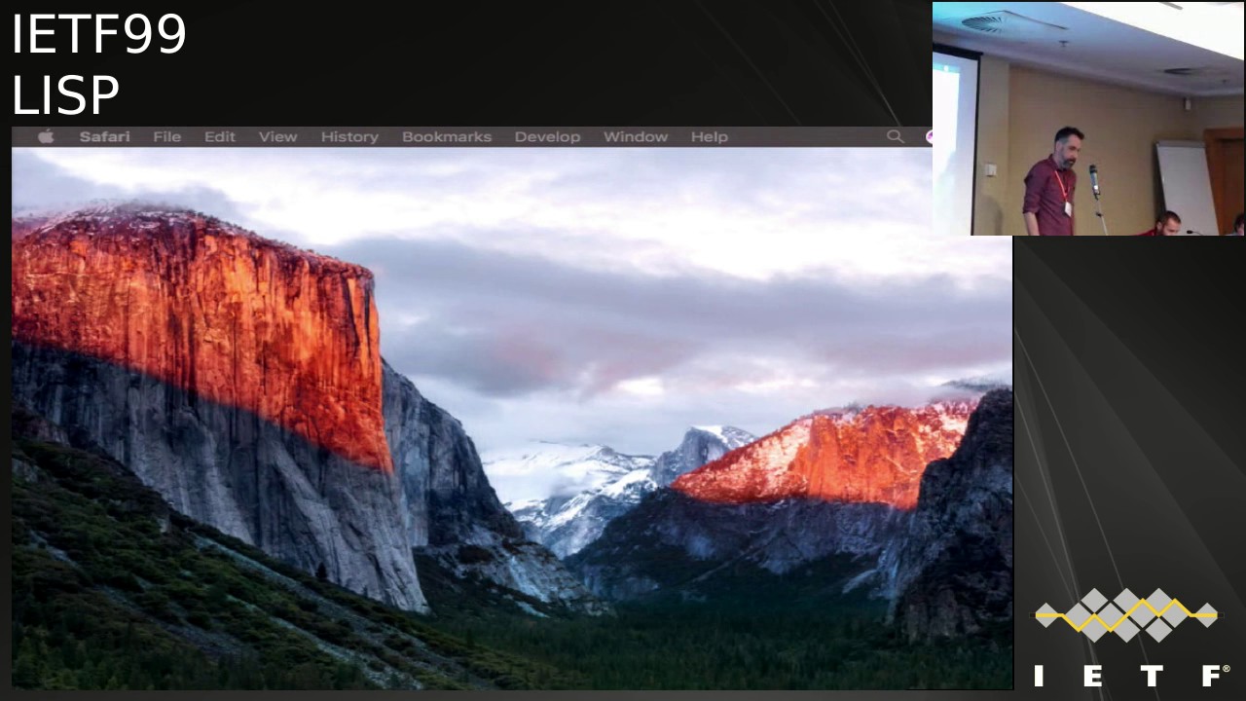The width and height of the screenshot is (1246, 701).
Task: Open the Help menu
Action: pos(709,136)
